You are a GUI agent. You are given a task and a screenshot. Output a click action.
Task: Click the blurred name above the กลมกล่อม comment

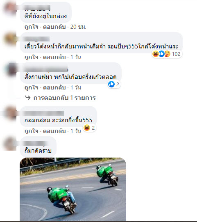point(44,113)
